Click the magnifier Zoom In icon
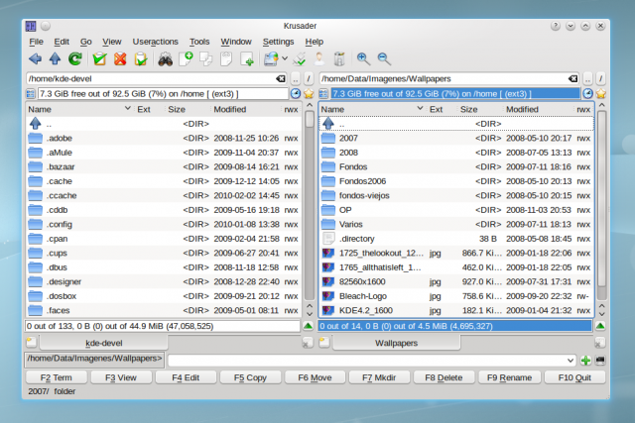Viewport: 635px width, 423px height. [363, 59]
